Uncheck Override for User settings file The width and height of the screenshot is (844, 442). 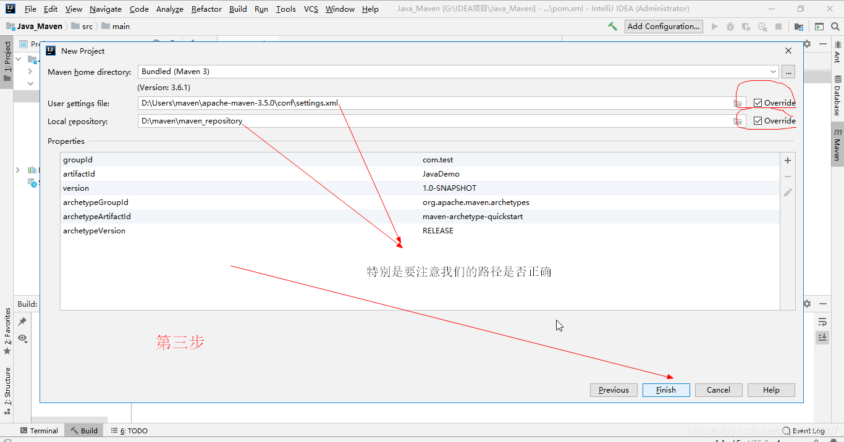coord(757,103)
